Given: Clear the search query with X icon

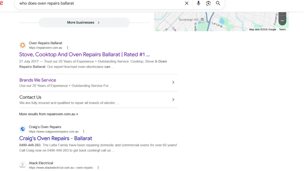Looking at the screenshot, I should [x=186, y=3].
